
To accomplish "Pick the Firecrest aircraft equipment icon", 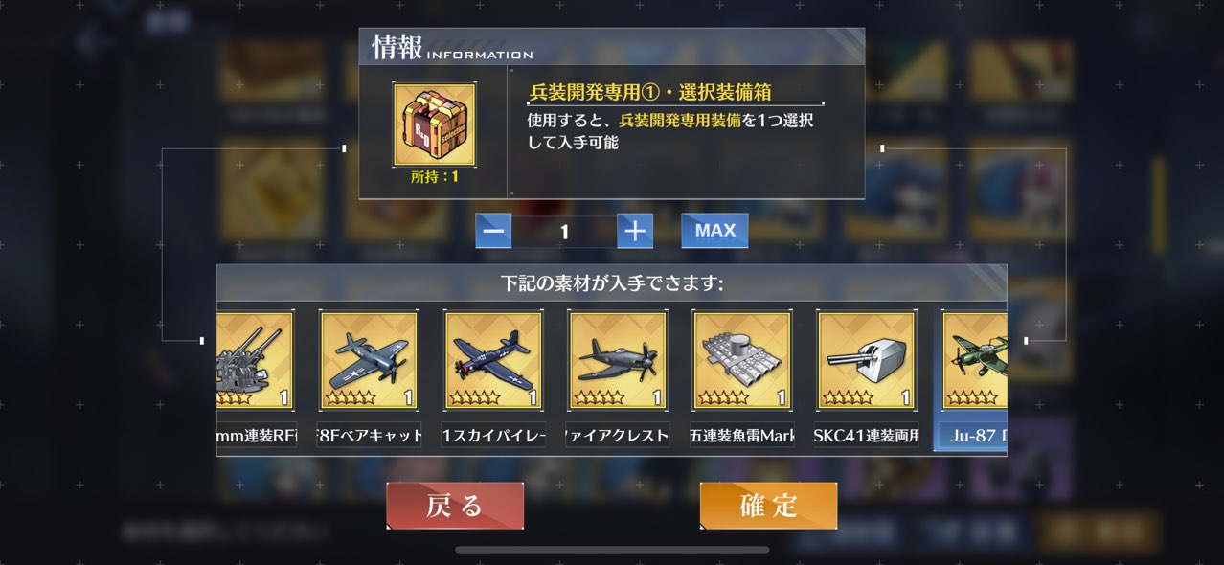I will tap(618, 360).
